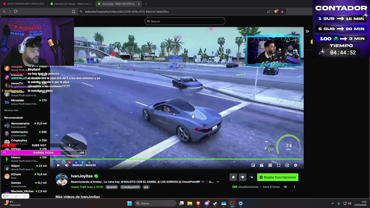
Task: Follow the channel with the heart button
Action: [x=243, y=177]
